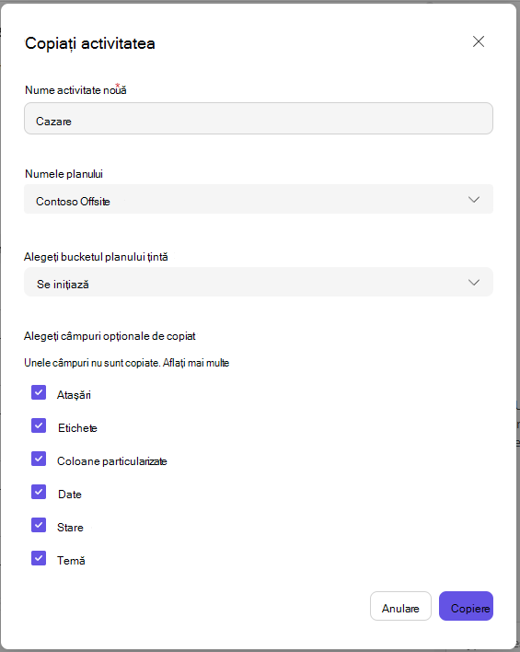Image resolution: width=520 pixels, height=652 pixels.
Task: Click the Alegeți bucketul planului țintă label
Action: click(96, 257)
